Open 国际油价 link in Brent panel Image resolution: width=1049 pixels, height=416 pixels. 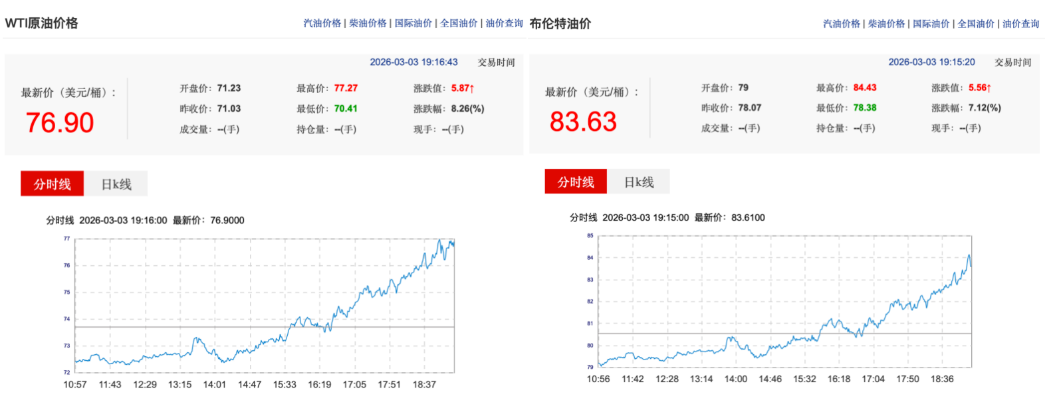pos(931,24)
